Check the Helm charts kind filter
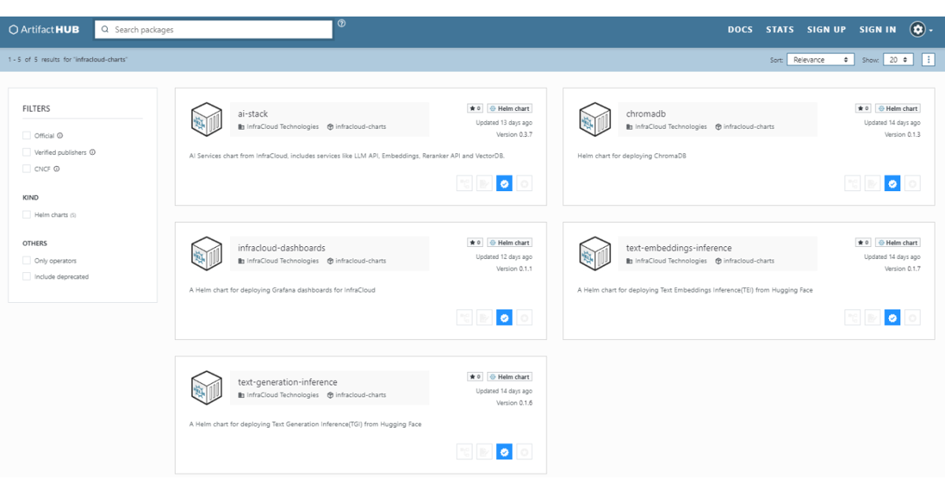The height and width of the screenshot is (494, 945). [27, 215]
